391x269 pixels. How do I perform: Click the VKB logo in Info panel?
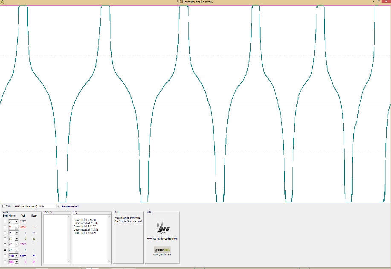point(162,227)
